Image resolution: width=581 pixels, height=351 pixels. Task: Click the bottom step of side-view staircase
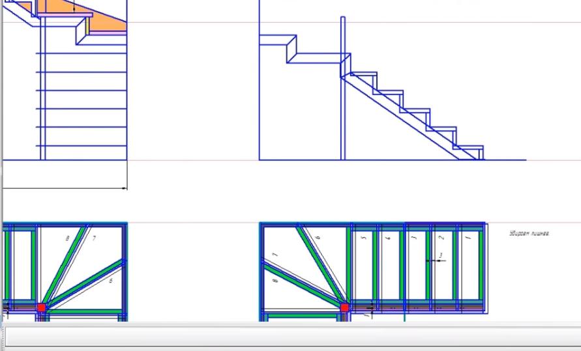click(x=473, y=152)
